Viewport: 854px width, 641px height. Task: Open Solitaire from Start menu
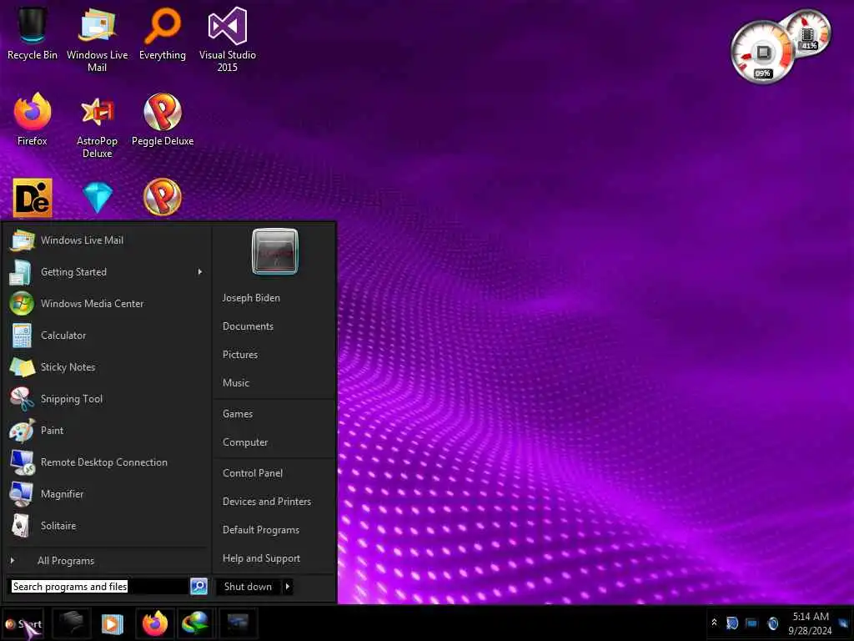pos(107,526)
